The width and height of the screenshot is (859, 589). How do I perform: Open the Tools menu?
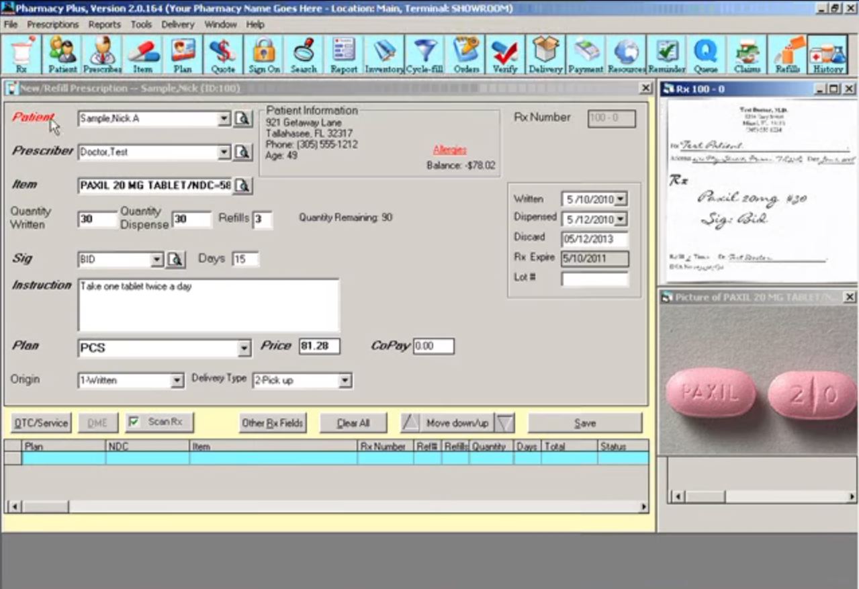click(x=141, y=24)
